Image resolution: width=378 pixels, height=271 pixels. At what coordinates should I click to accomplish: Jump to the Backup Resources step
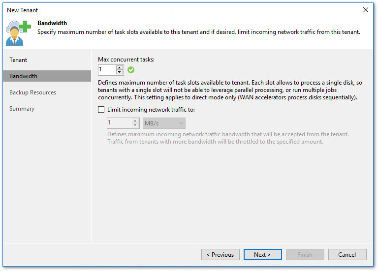32,92
